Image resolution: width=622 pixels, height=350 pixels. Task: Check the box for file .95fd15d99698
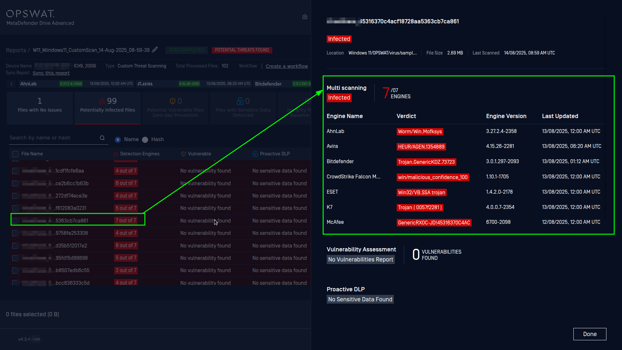(x=15, y=258)
